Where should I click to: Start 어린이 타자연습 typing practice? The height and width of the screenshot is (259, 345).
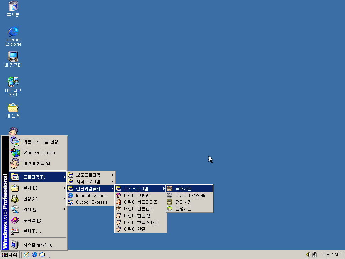[x=189, y=195]
